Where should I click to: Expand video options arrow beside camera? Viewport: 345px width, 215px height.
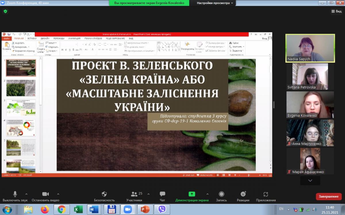point(58,194)
